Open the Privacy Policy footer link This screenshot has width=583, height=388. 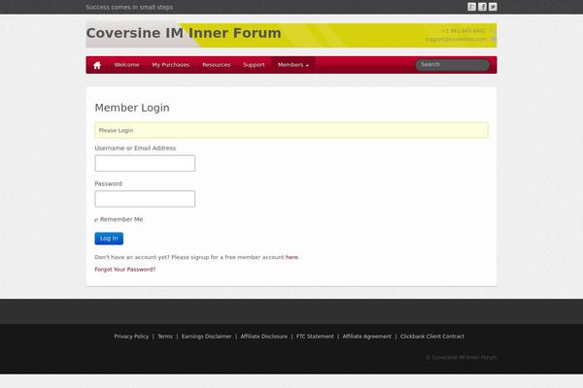pos(131,337)
